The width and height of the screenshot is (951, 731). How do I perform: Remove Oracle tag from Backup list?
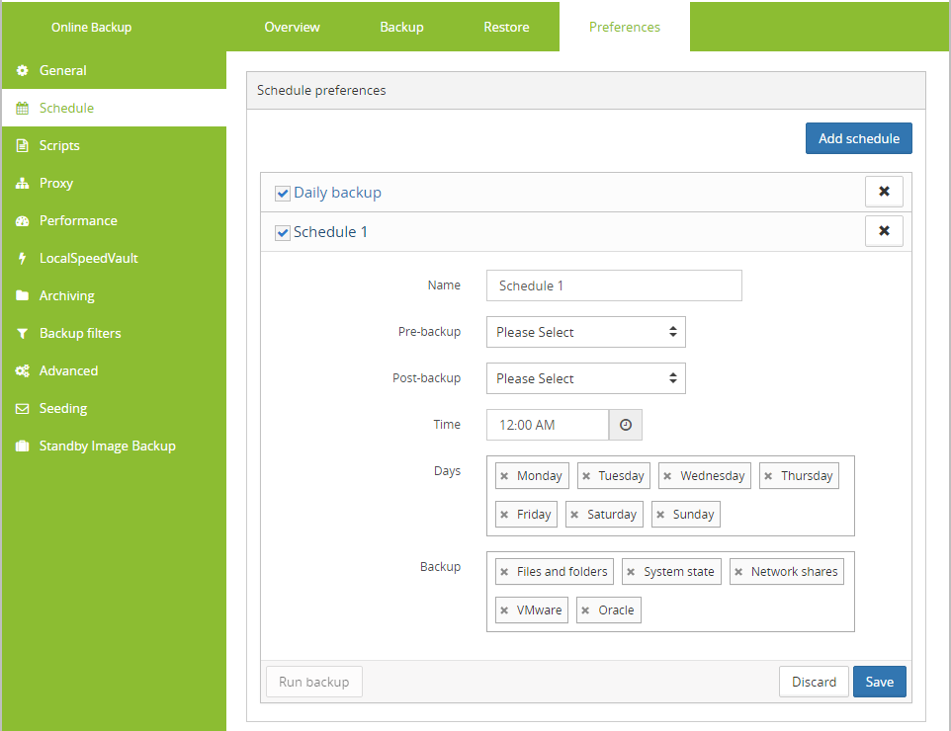tap(585, 610)
